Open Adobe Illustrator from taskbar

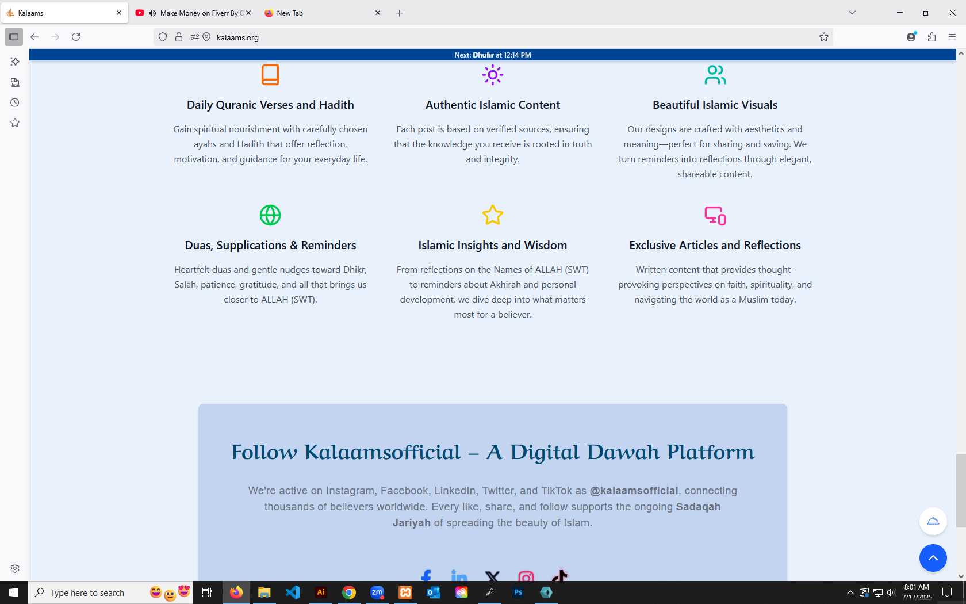(x=321, y=592)
